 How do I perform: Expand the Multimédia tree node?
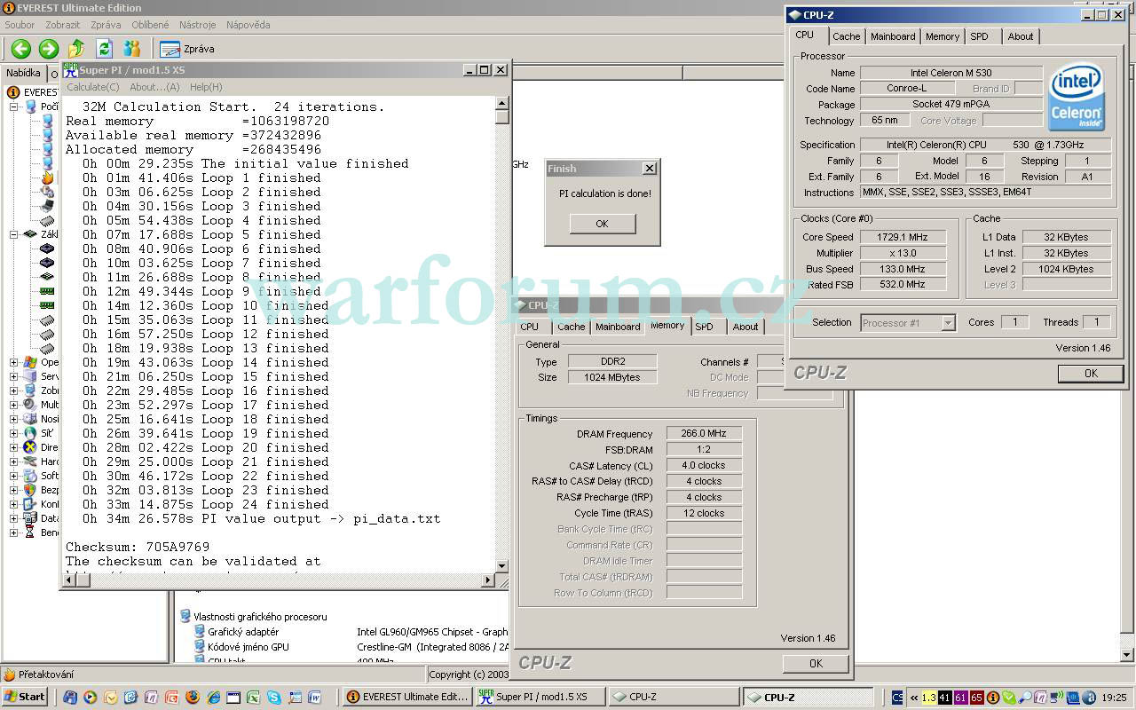click(x=14, y=405)
